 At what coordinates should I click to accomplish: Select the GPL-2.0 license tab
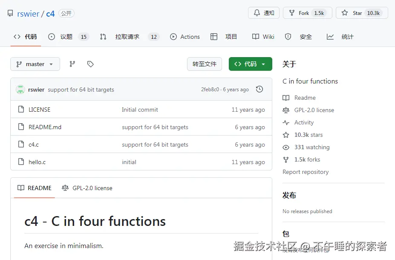click(87, 188)
